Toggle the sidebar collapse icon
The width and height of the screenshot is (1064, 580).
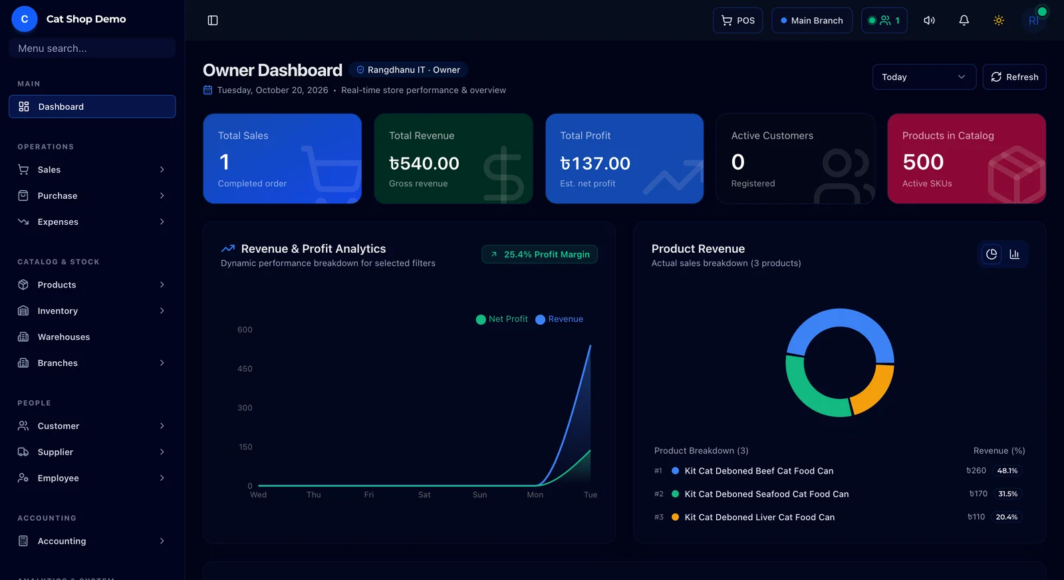[x=213, y=21]
